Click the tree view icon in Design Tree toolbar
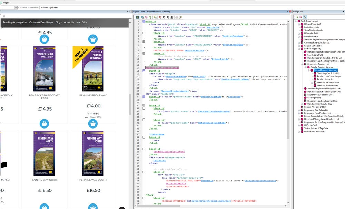 pos(305,17)
